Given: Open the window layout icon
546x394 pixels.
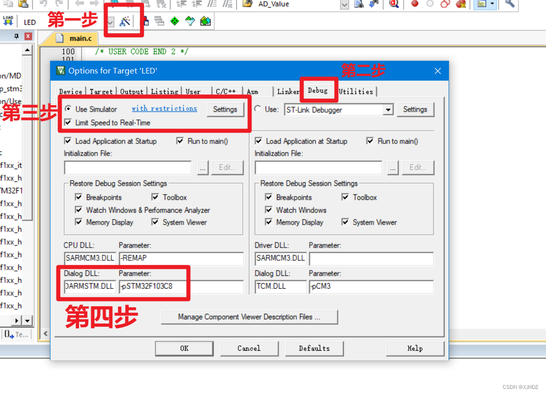Looking at the screenshot, I should click(482, 4).
